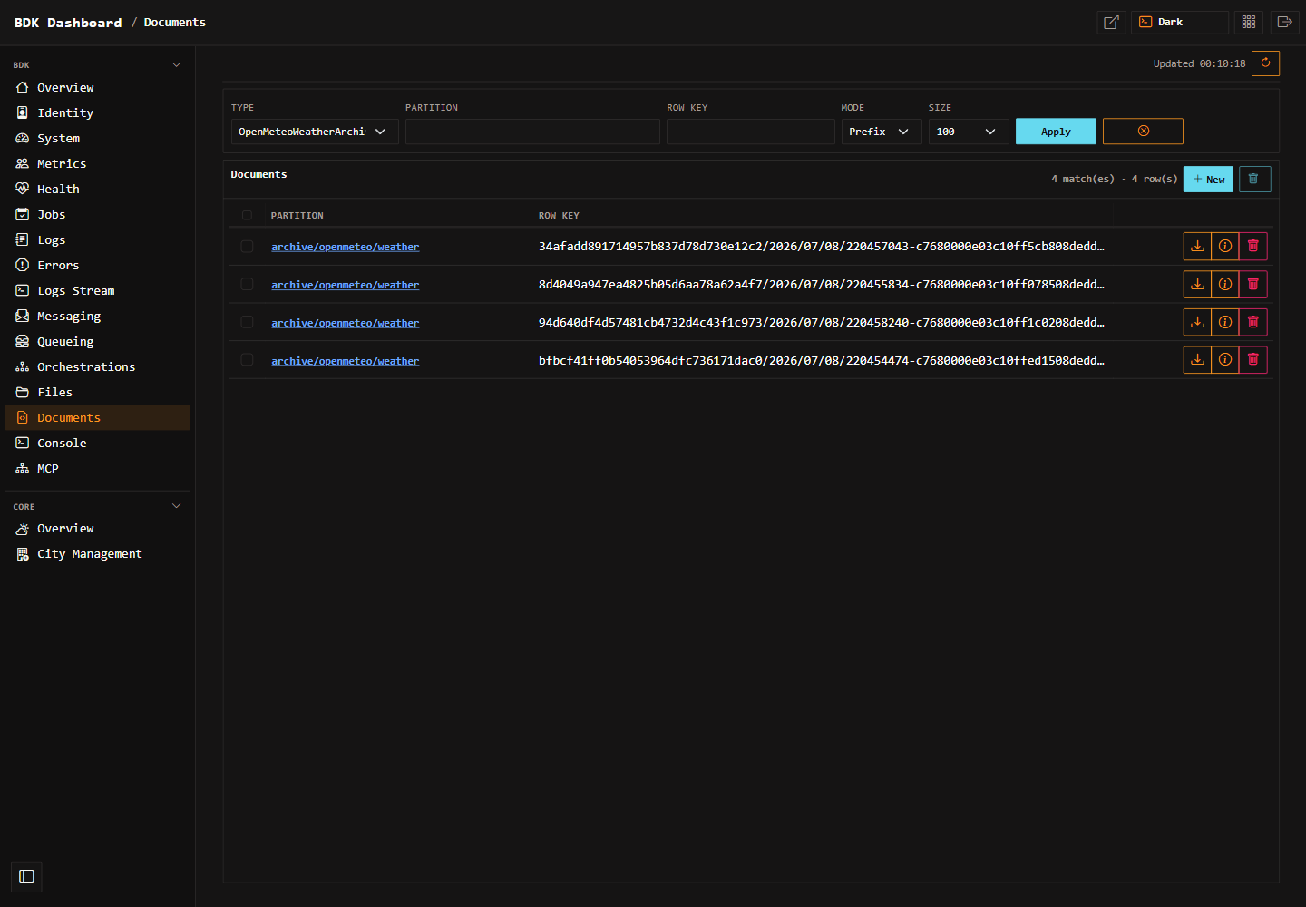
Task: Open partition link for row 8d4049a9
Action: pos(345,285)
